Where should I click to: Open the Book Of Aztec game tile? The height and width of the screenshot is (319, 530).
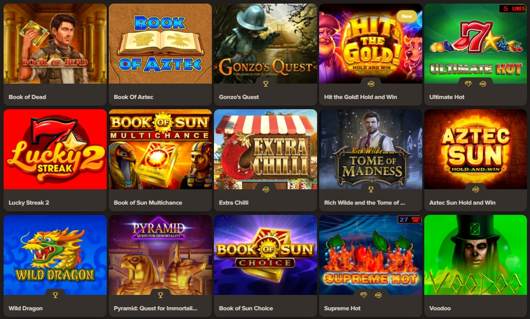coord(160,54)
